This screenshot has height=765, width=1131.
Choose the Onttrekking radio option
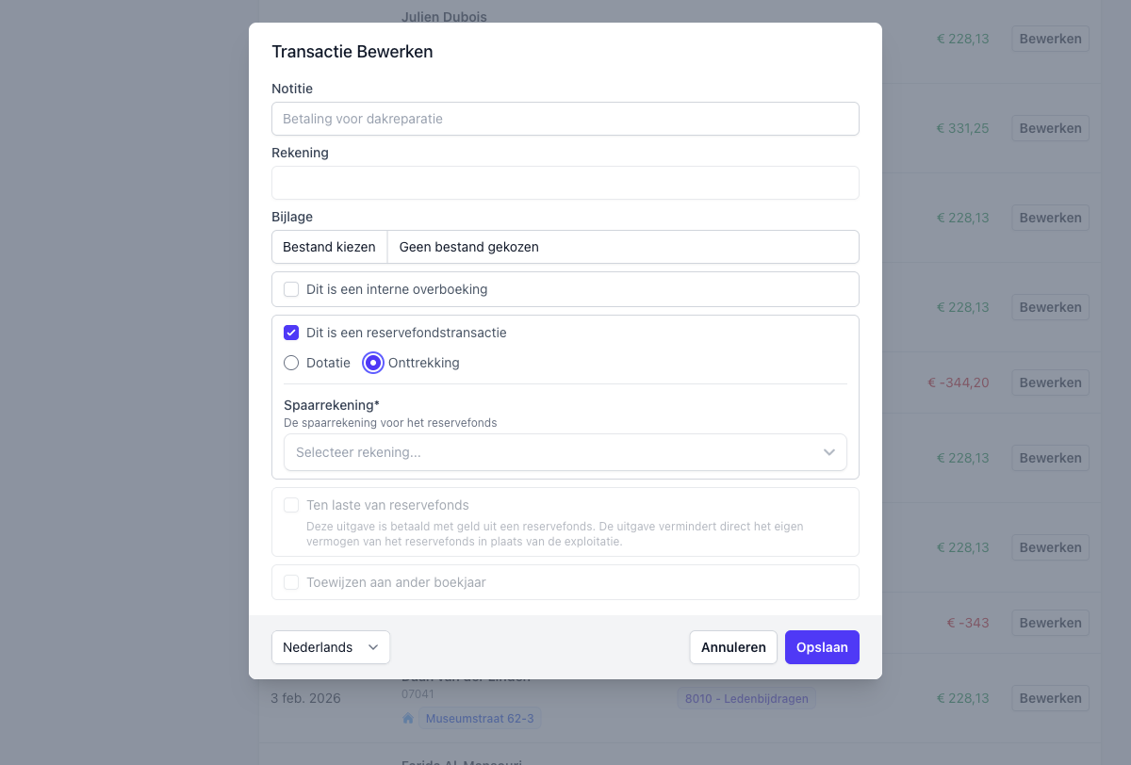[374, 363]
